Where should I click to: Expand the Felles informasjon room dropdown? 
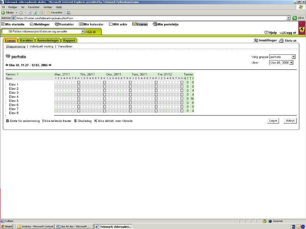(83, 32)
